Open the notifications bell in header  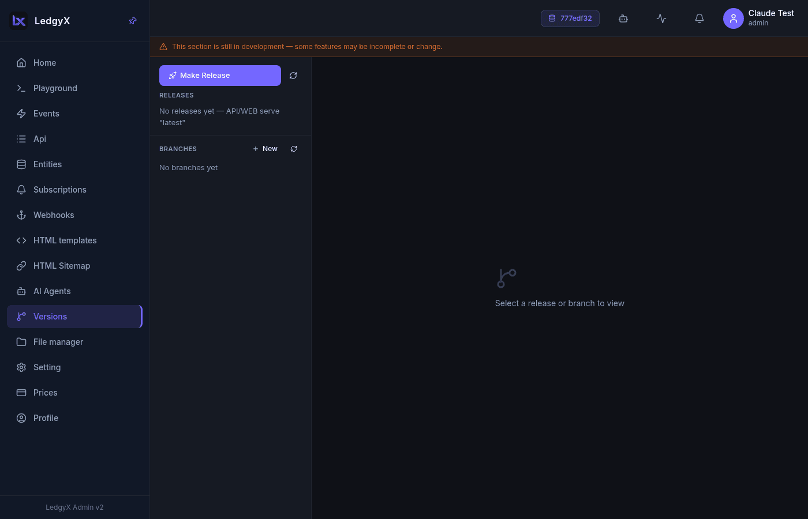click(699, 18)
